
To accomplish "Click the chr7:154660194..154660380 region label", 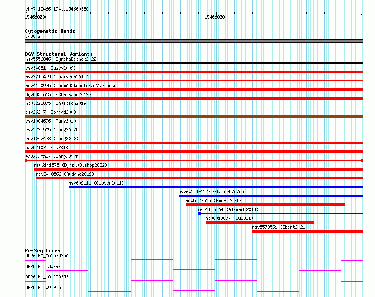I will point(57,9).
